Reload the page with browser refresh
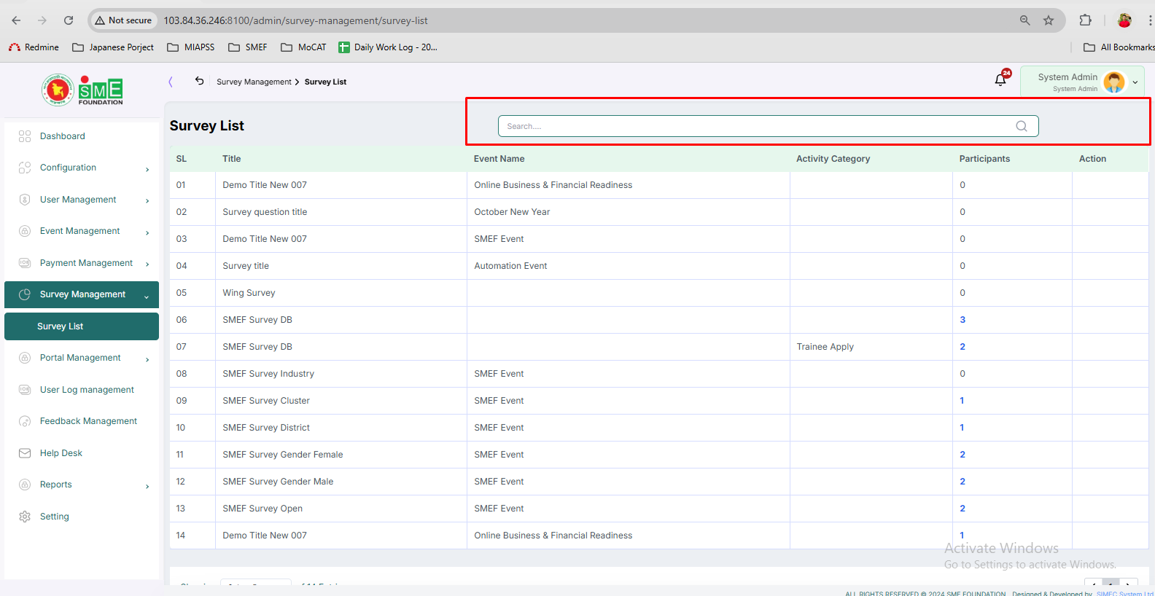The image size is (1155, 596). (x=69, y=20)
